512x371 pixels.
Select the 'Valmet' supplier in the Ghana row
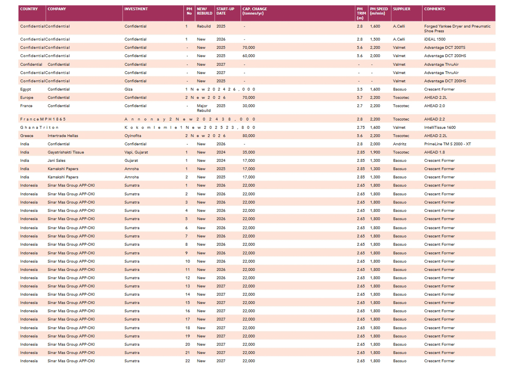click(x=399, y=128)
